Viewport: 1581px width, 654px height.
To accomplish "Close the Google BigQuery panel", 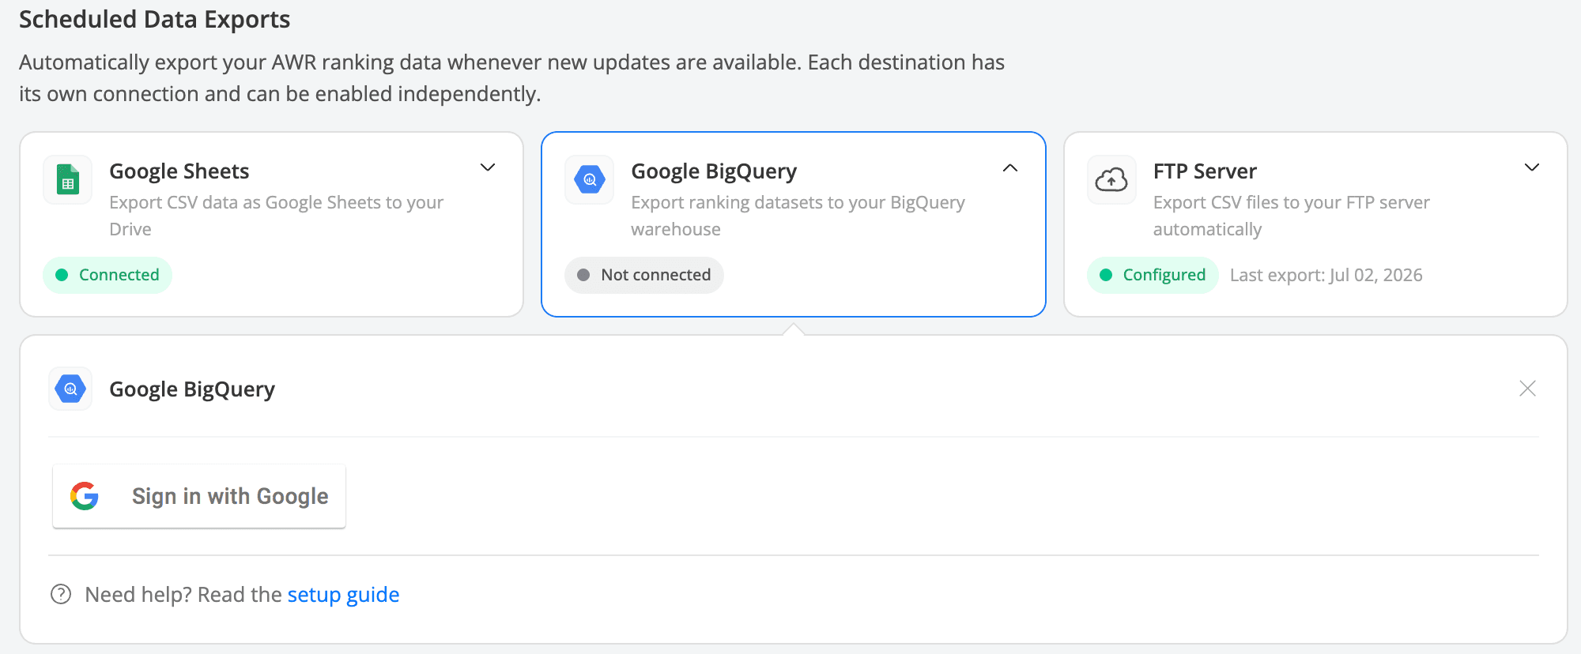I will point(1527,389).
